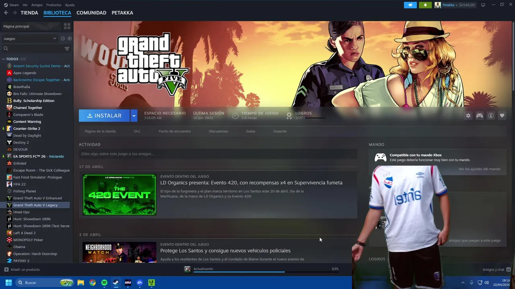
Task: Open the EA app from the taskbar
Action: (x=140, y=283)
